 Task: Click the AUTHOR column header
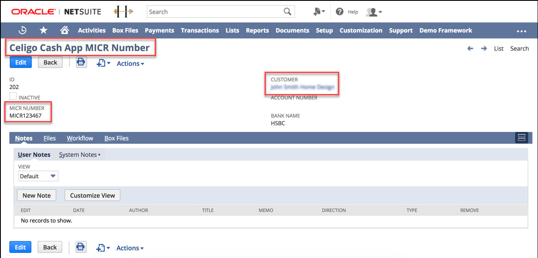[x=138, y=210]
